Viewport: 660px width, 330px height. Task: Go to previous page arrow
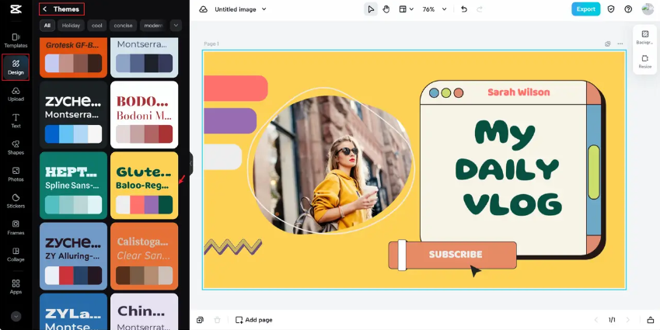coord(596,320)
